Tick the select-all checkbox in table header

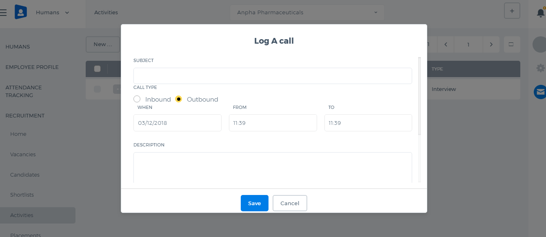[x=97, y=69]
